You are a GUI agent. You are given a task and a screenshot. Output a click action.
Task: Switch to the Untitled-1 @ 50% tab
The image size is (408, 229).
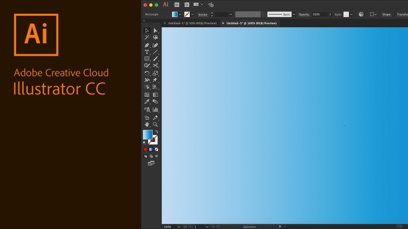tap(192, 23)
